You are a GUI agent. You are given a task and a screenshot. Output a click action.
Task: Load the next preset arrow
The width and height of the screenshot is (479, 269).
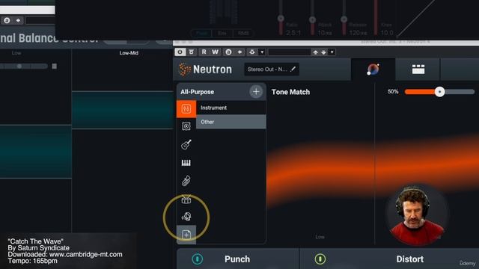pyautogui.click(x=324, y=52)
